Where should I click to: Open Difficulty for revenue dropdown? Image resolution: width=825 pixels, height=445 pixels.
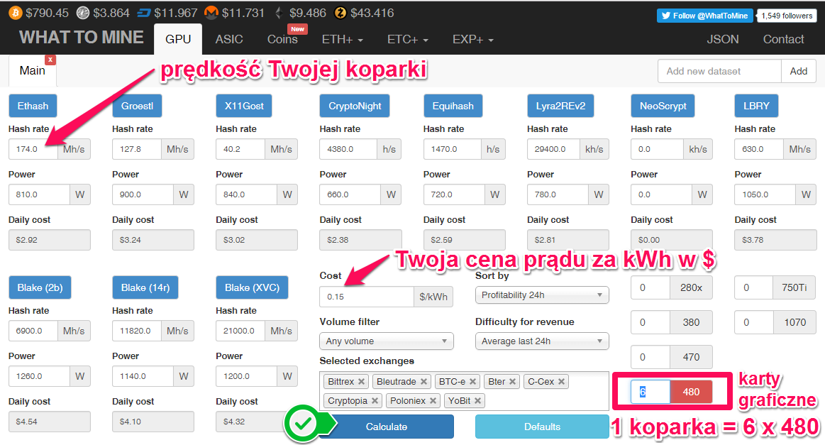click(541, 341)
